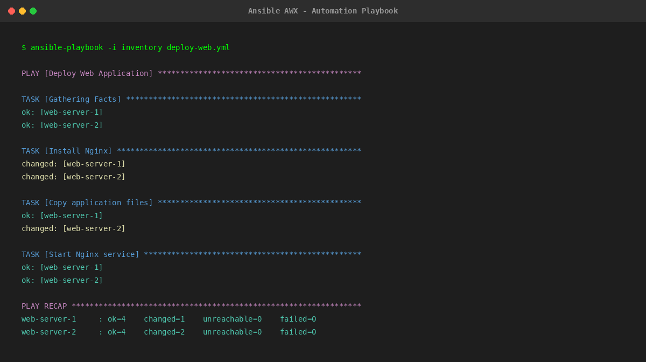
Task: Click the red close window control
Action: (11, 10)
